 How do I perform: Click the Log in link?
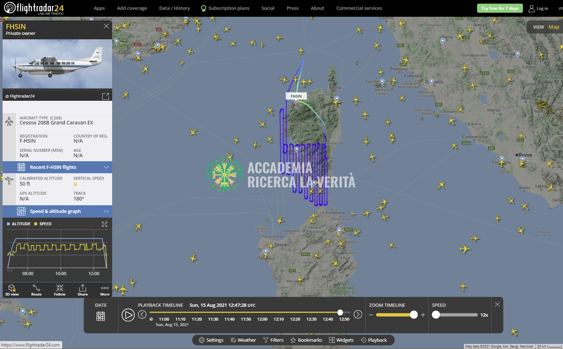tap(538, 8)
